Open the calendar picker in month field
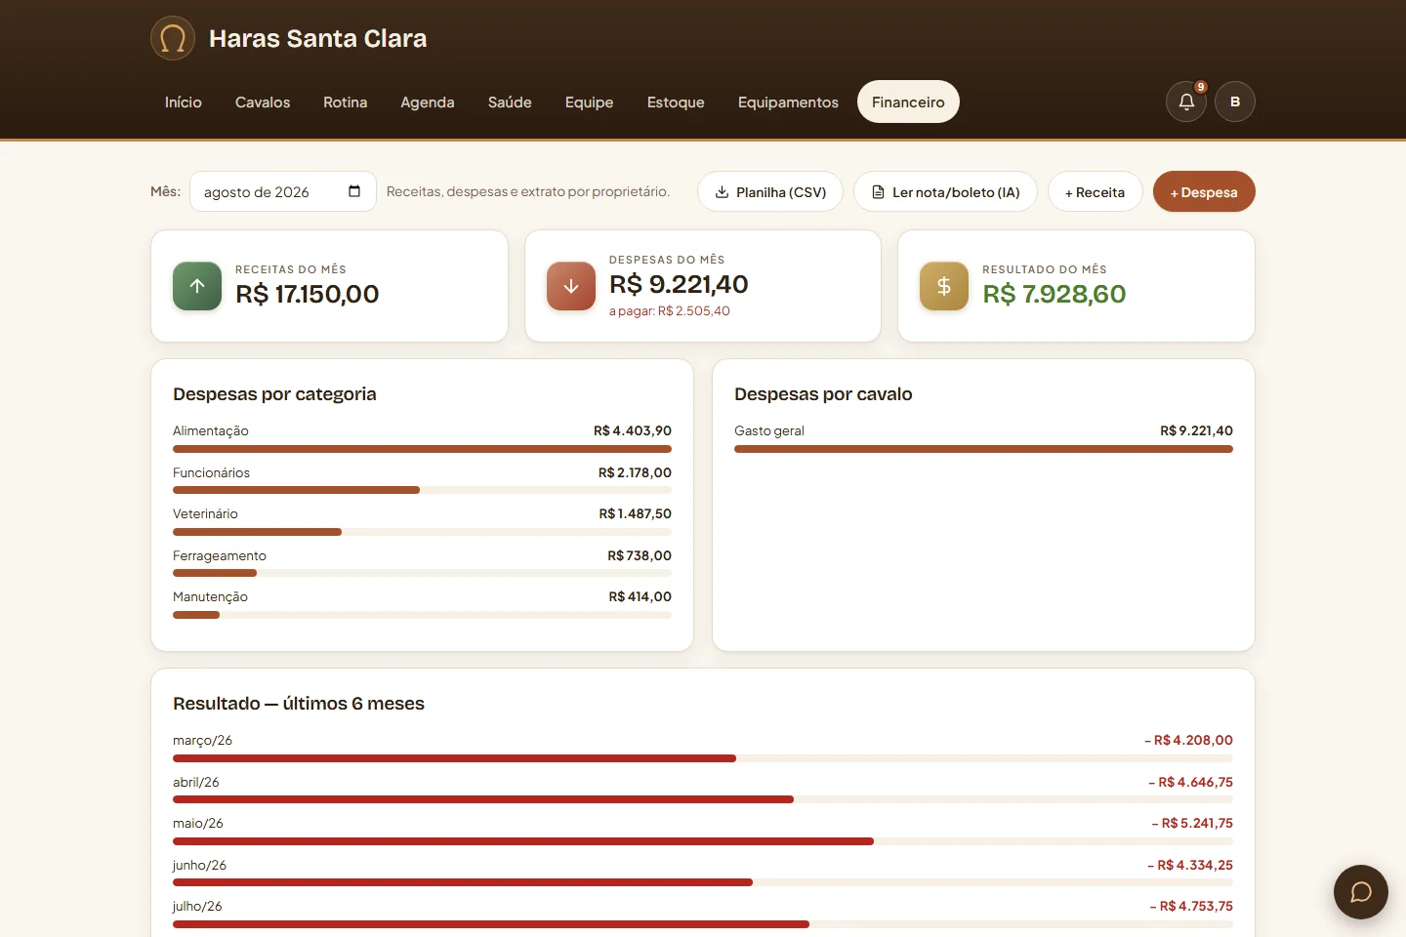The width and height of the screenshot is (1406, 937). [354, 191]
